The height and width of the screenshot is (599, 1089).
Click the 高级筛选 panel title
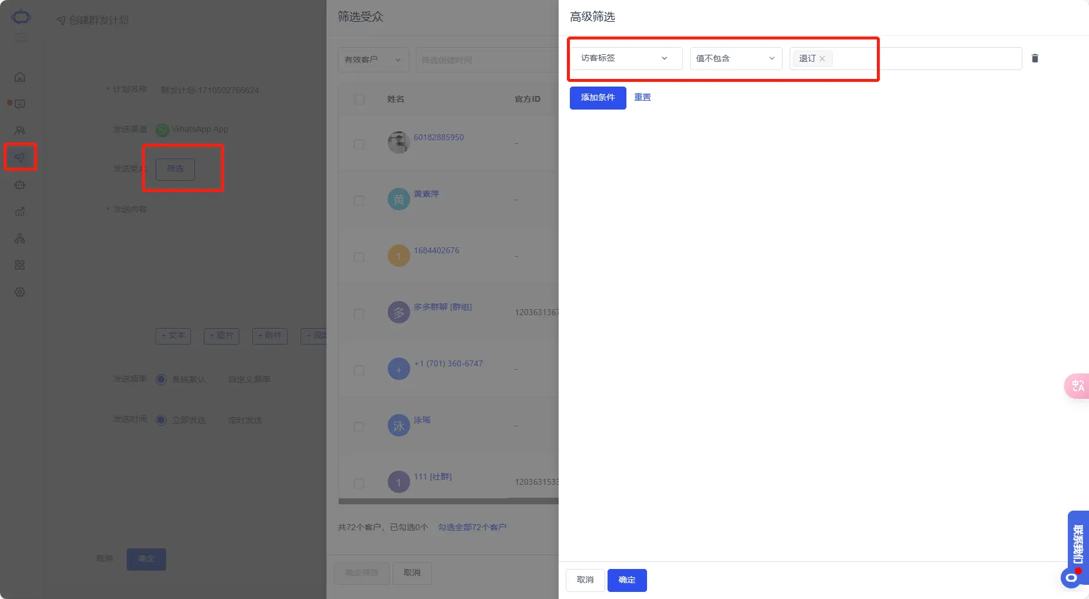(592, 17)
